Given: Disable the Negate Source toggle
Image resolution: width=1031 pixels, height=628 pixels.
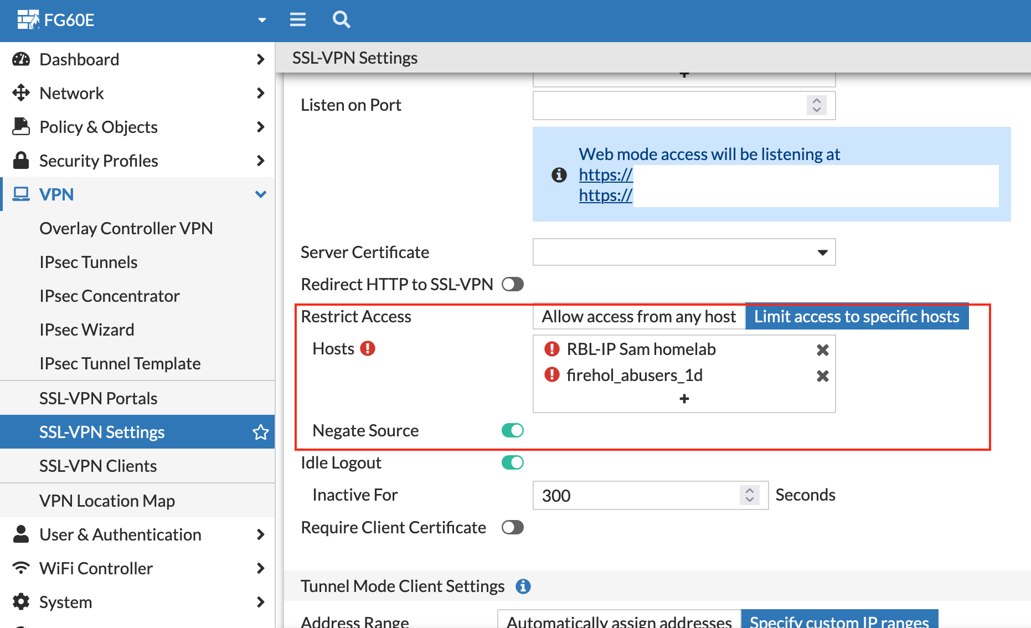Looking at the screenshot, I should (x=512, y=430).
